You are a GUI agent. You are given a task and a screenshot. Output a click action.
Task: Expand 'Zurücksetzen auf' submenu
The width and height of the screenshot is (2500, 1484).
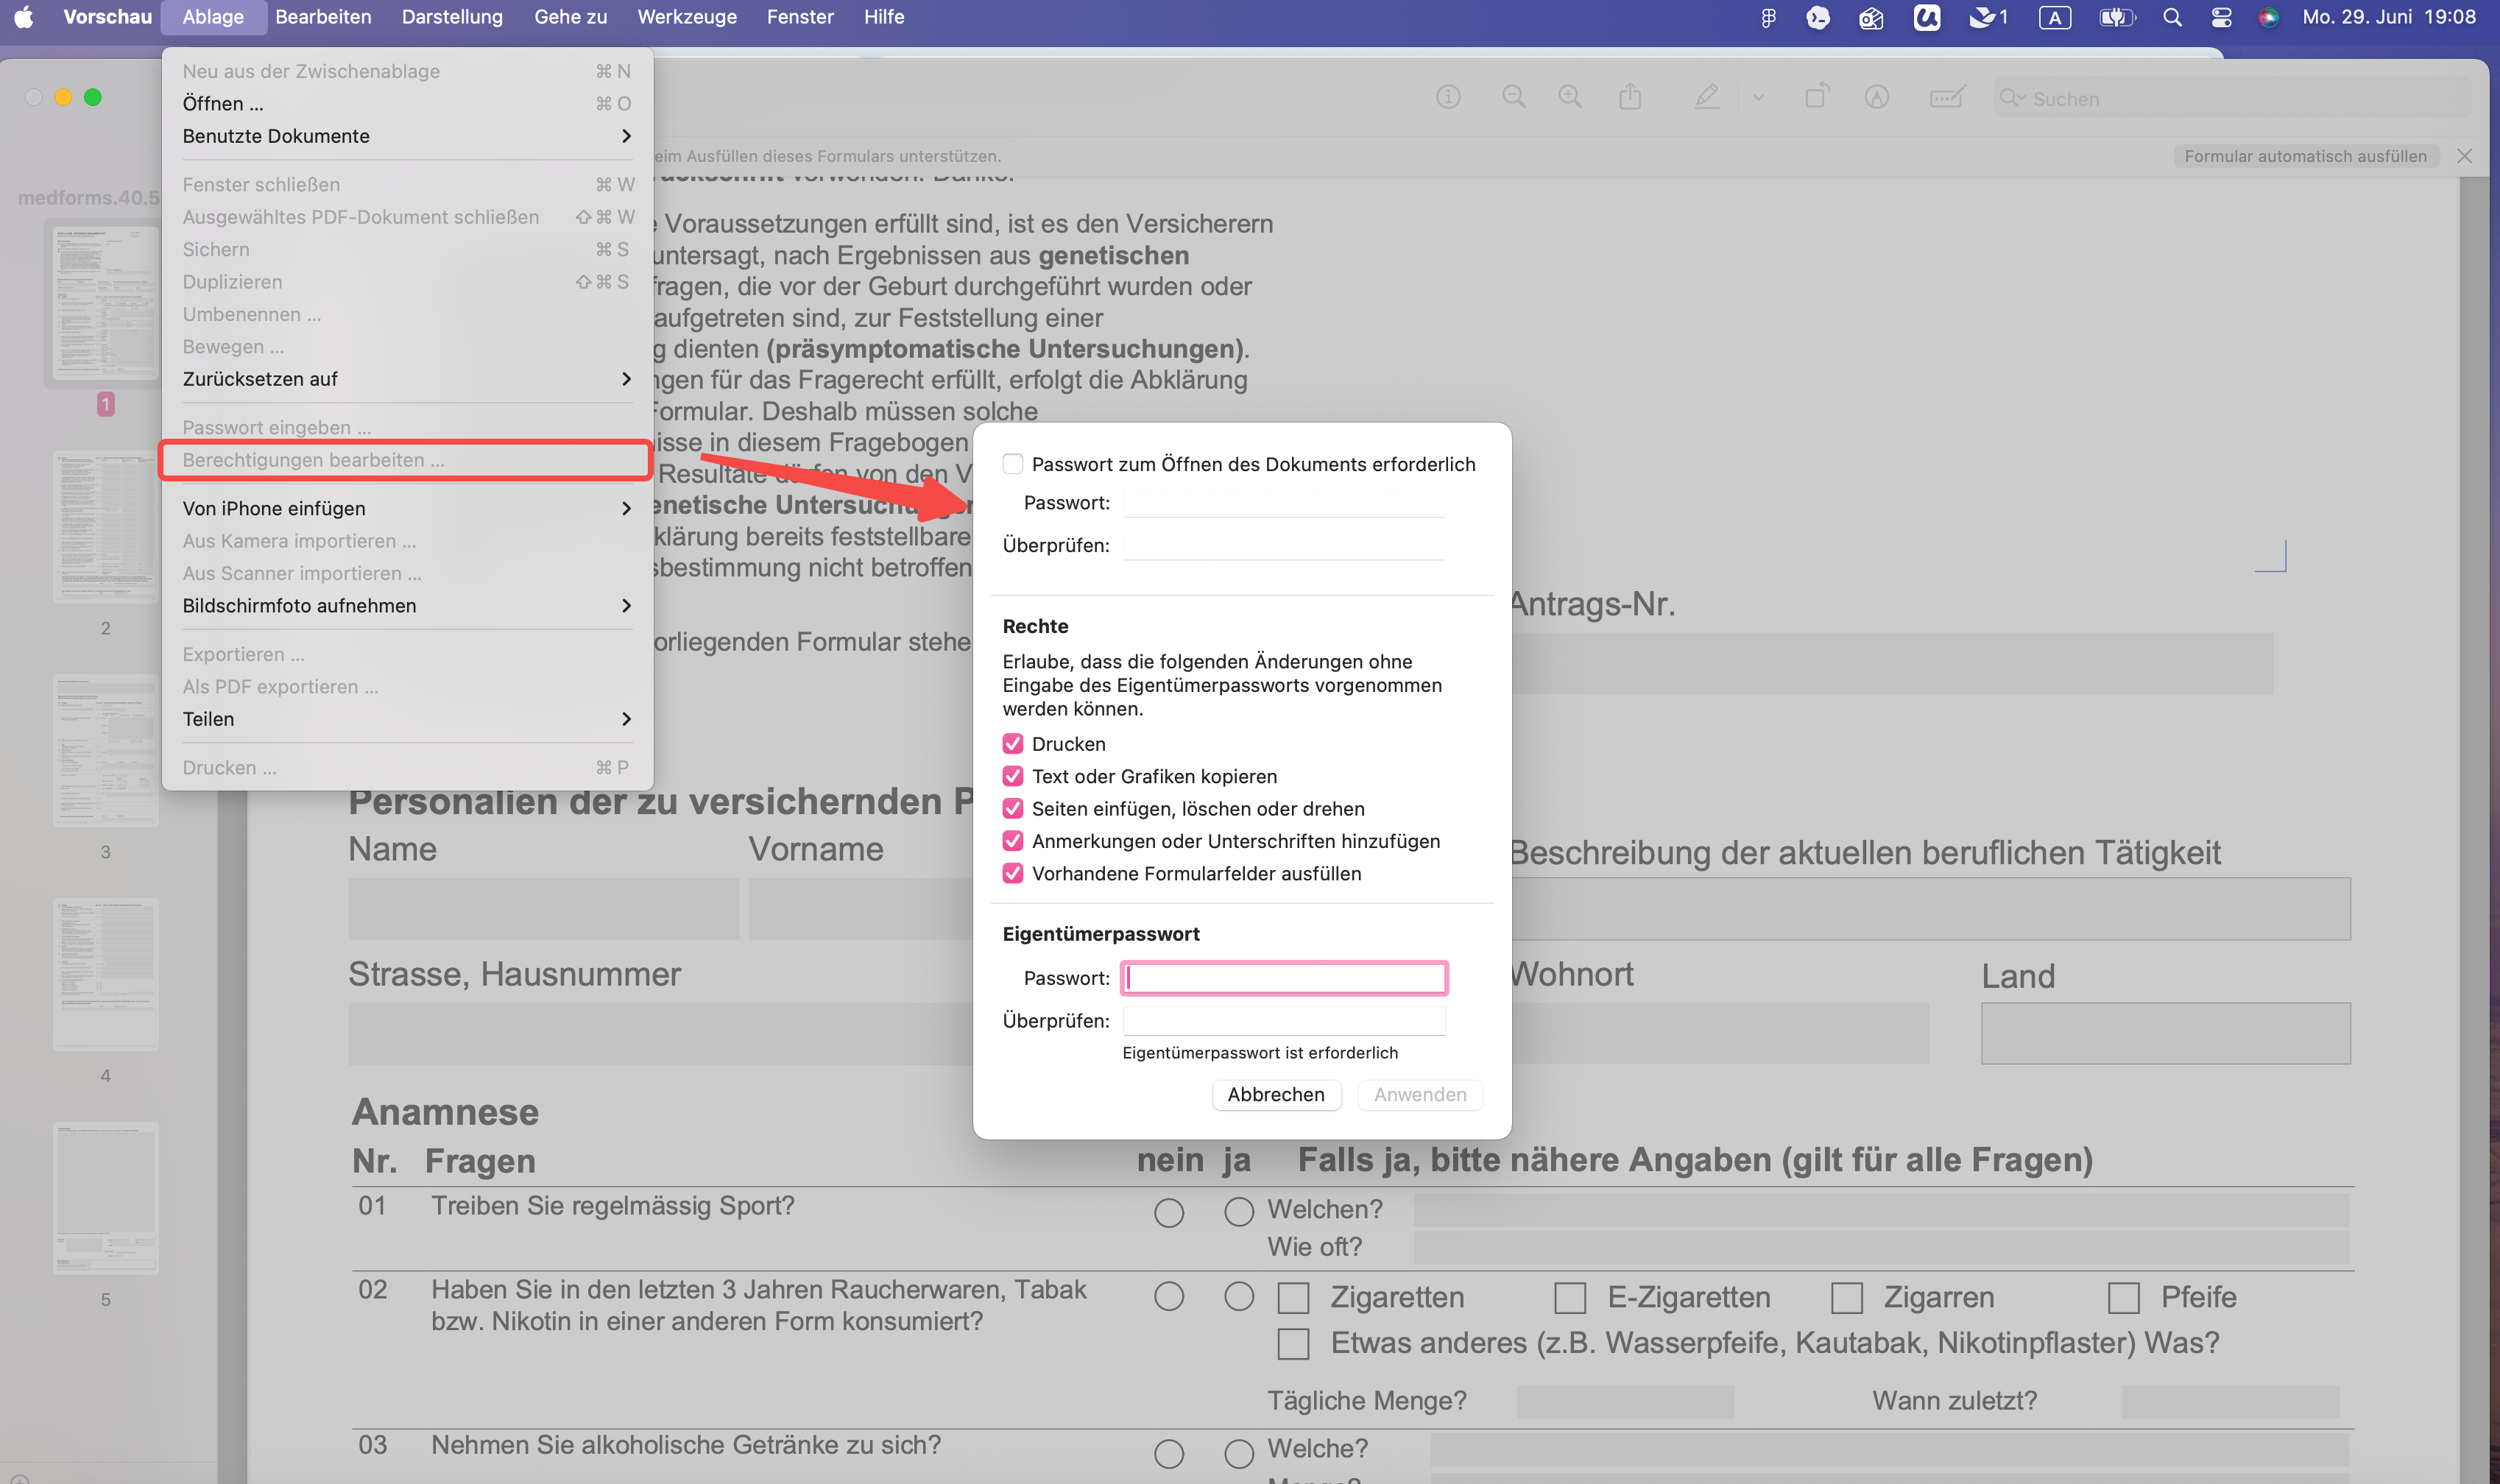tap(406, 379)
